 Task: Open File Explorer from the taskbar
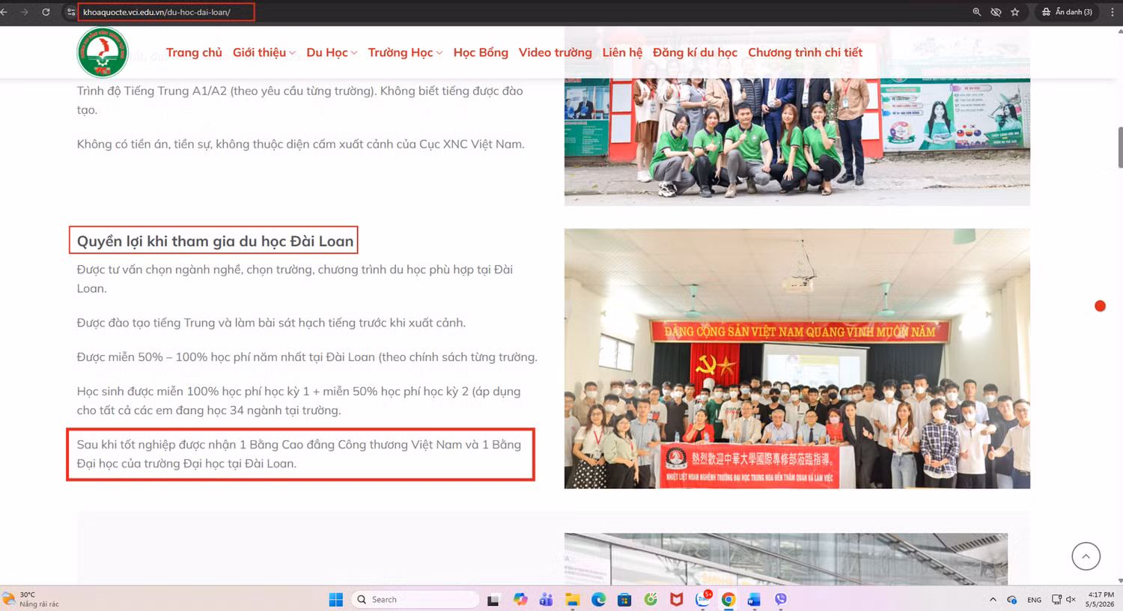coord(572,599)
